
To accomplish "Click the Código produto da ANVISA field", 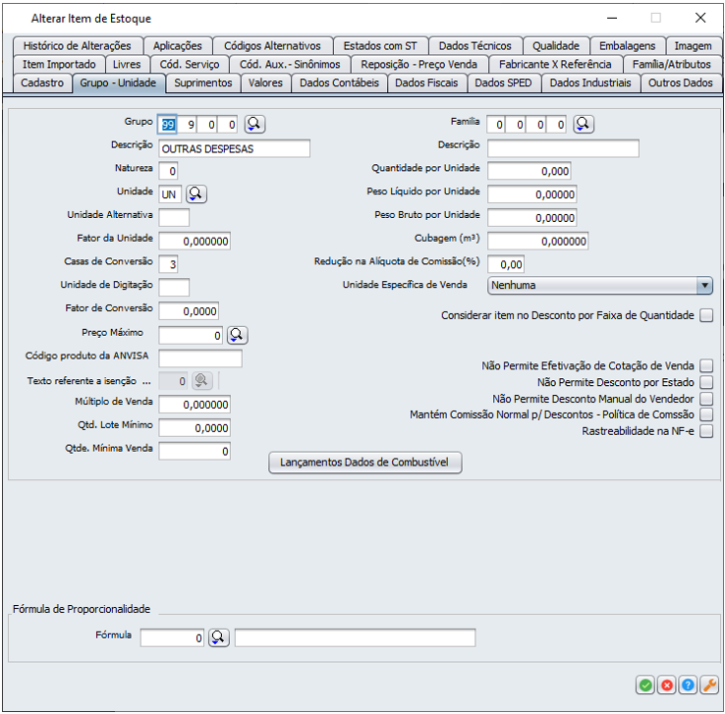I will point(200,358).
